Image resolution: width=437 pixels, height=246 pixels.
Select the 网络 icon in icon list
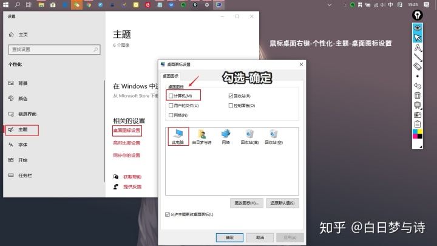(226, 137)
